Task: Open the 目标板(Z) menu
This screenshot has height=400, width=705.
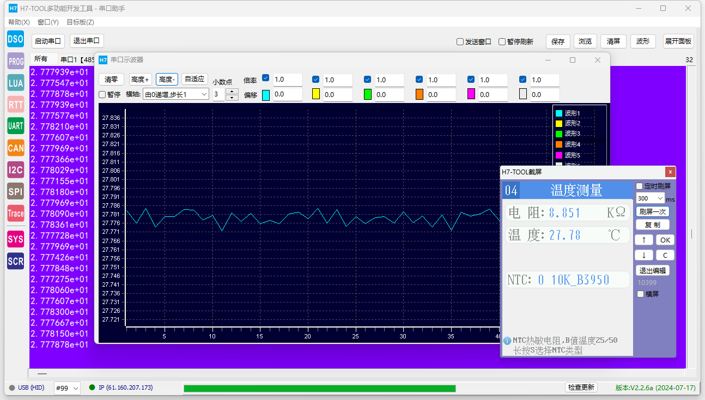Action: [x=80, y=22]
